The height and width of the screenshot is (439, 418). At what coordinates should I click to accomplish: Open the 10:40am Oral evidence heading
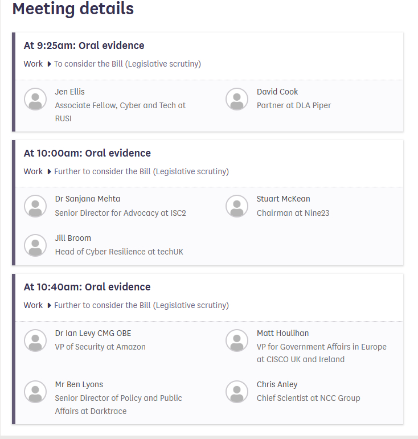[x=87, y=287]
